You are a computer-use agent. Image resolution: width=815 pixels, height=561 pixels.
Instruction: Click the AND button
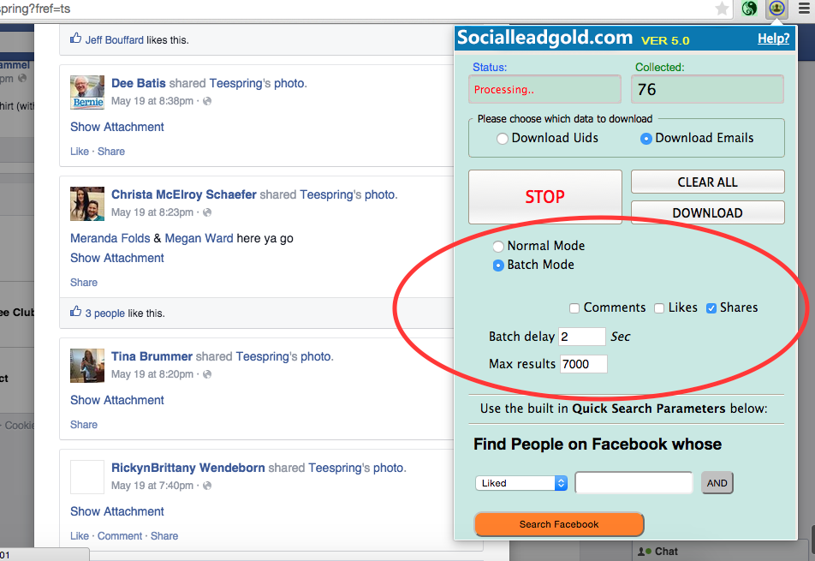(x=717, y=483)
